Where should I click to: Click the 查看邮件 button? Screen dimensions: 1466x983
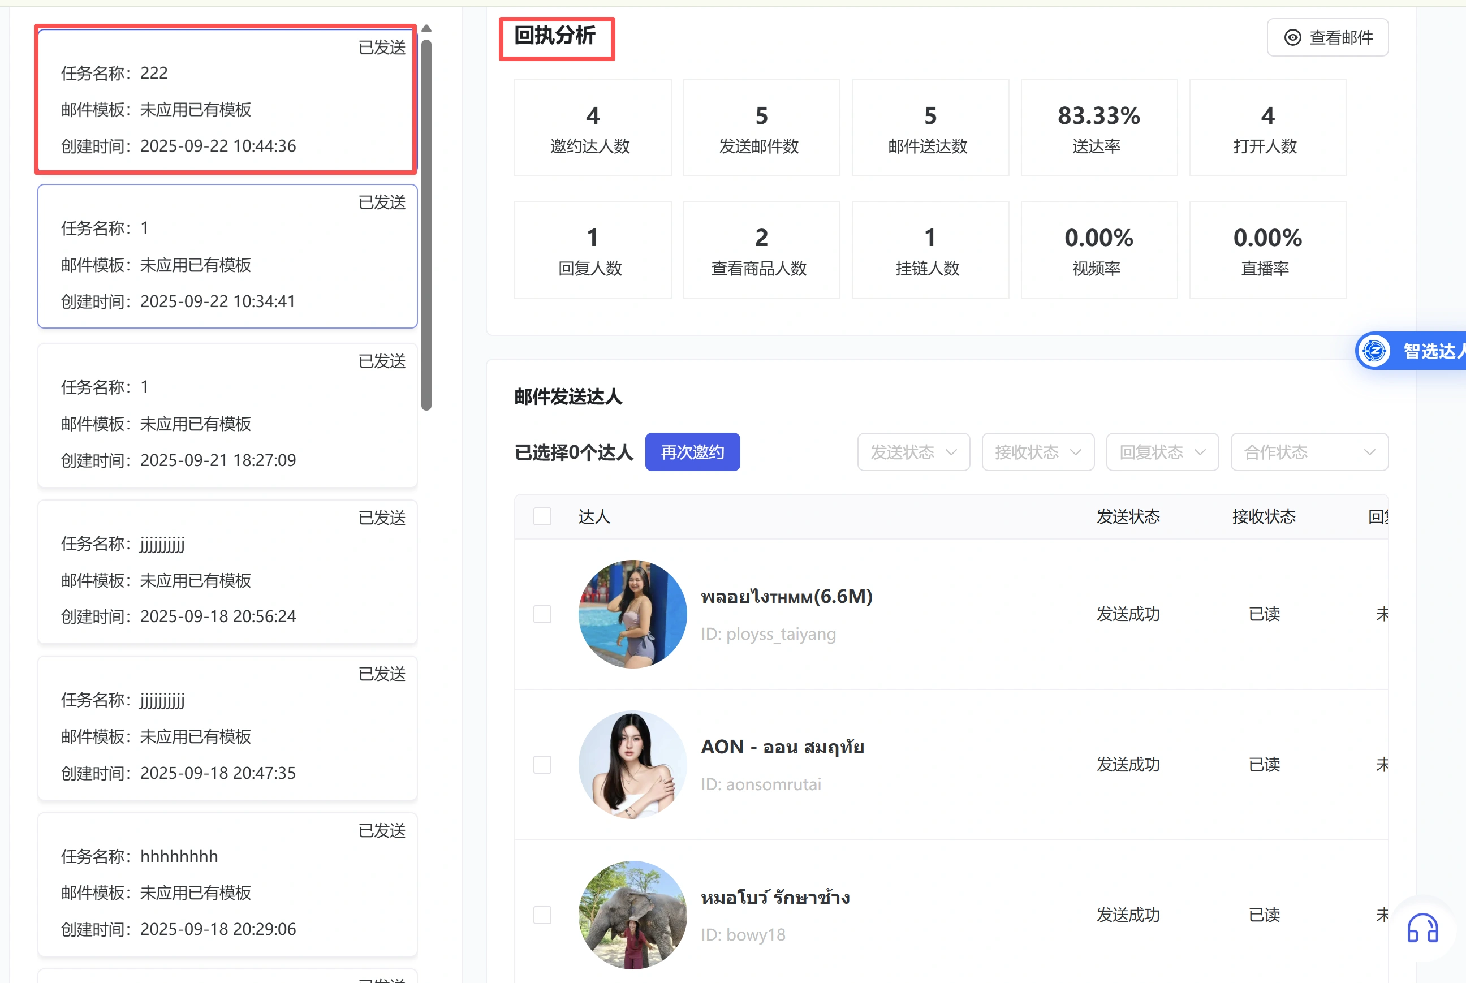(x=1327, y=38)
